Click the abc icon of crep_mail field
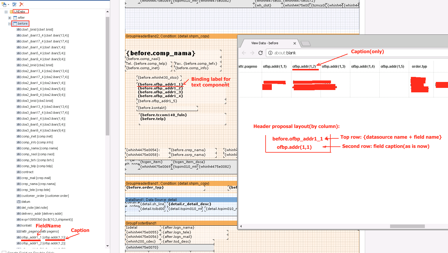This screenshot has height=253, width=448. coord(19,178)
